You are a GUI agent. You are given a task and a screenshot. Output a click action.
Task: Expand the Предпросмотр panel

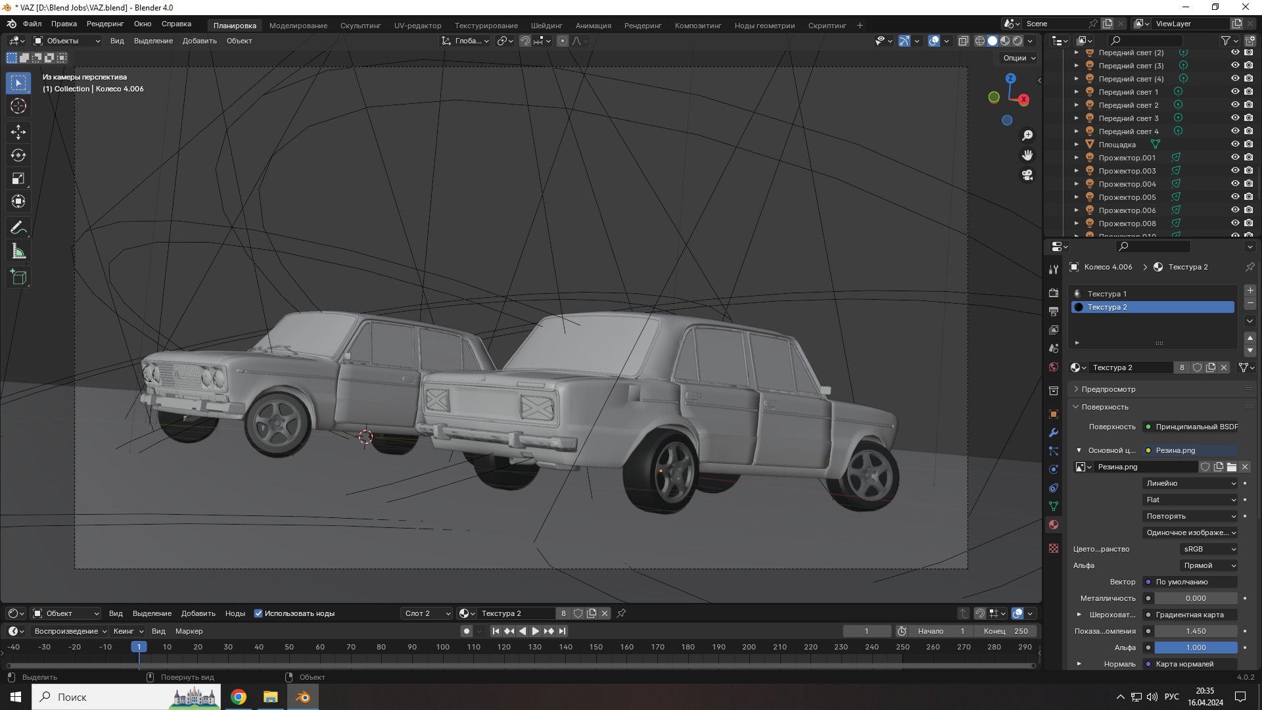click(1109, 389)
